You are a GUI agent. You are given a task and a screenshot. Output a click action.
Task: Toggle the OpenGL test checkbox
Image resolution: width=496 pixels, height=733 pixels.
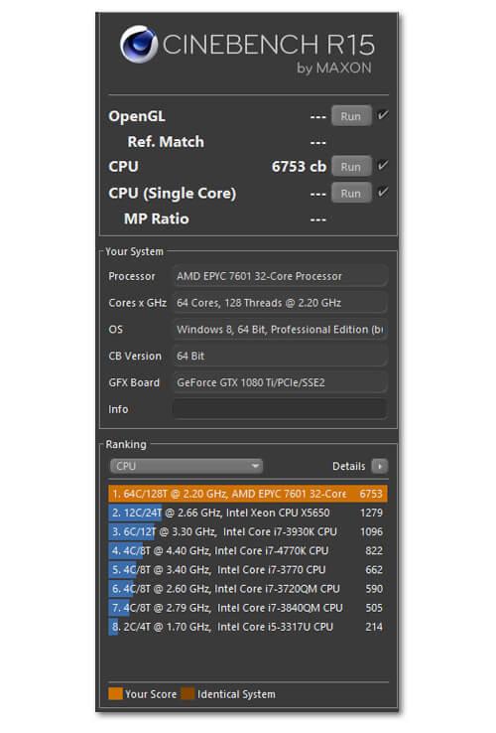[383, 115]
